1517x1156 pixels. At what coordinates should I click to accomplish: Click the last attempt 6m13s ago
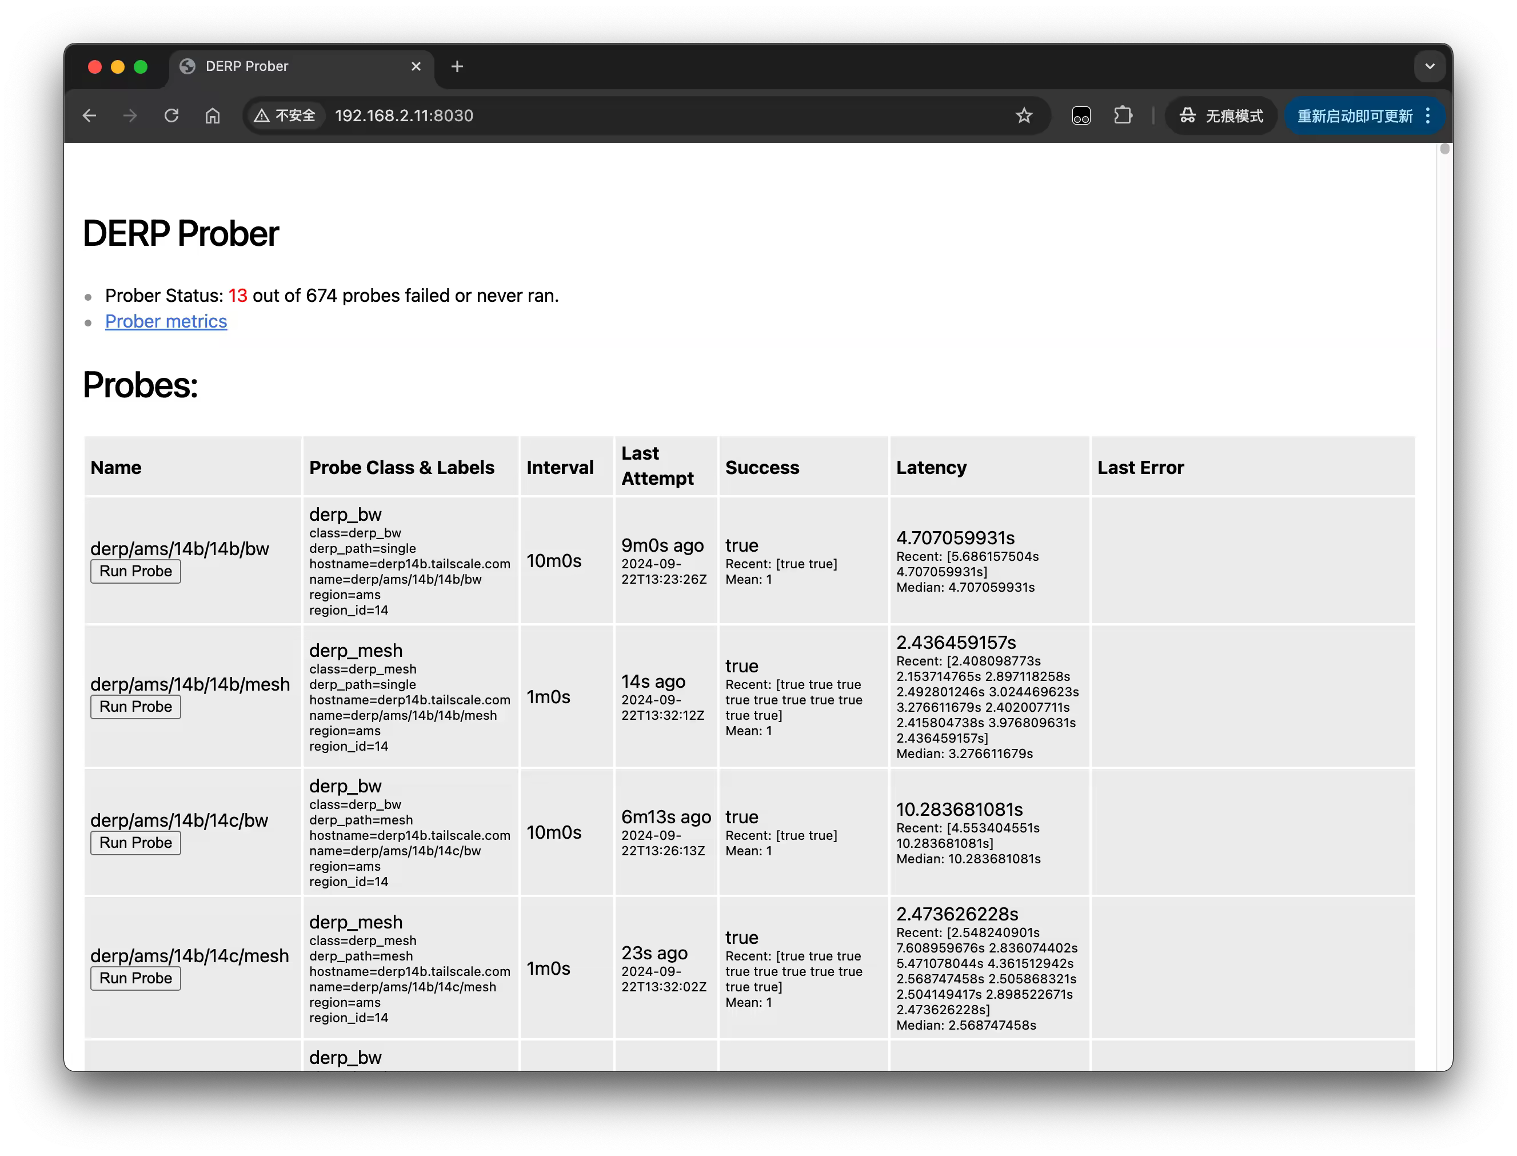[666, 818]
